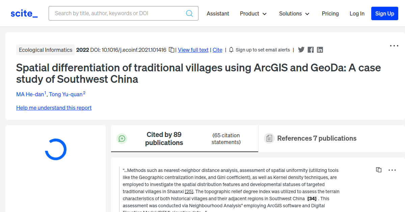Image resolution: width=405 pixels, height=212 pixels.
Task: Copy the DOI with the copy icon
Action: (171, 50)
